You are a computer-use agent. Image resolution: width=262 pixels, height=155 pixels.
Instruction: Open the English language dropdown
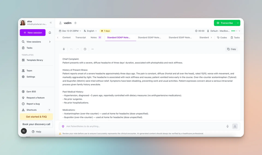[x=90, y=31]
